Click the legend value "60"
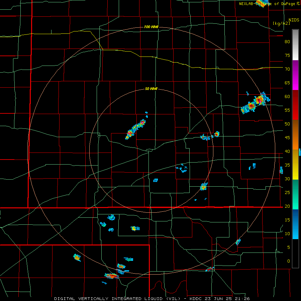 coord(287,97)
